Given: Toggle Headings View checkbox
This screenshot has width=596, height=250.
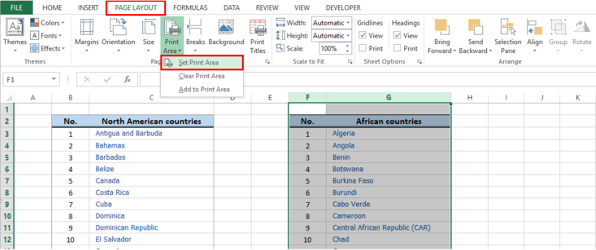Looking at the screenshot, I should (x=397, y=36).
